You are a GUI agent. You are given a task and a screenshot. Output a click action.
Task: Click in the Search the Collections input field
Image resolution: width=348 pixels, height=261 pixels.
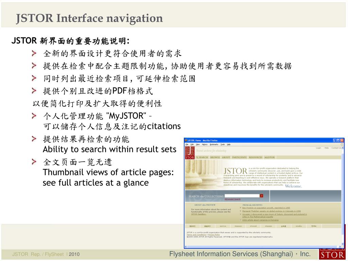click(x=242, y=196)
